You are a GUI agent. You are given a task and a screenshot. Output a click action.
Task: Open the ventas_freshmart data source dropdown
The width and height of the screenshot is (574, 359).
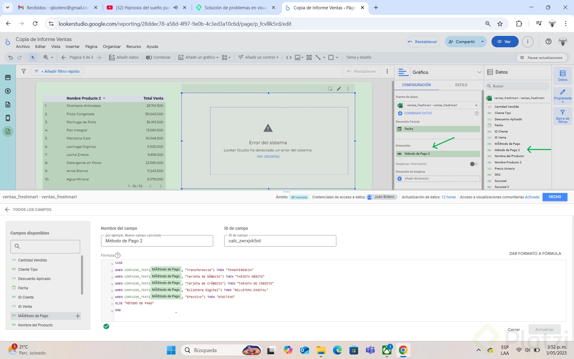[438, 105]
